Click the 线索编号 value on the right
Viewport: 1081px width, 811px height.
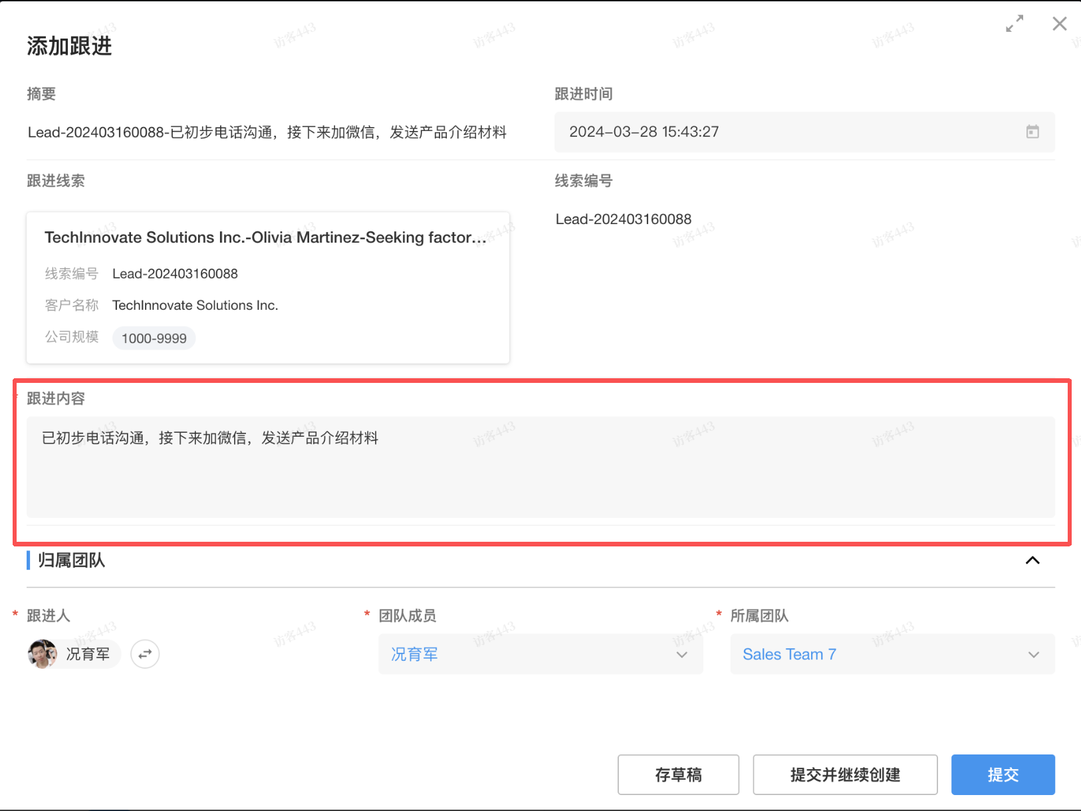[623, 219]
